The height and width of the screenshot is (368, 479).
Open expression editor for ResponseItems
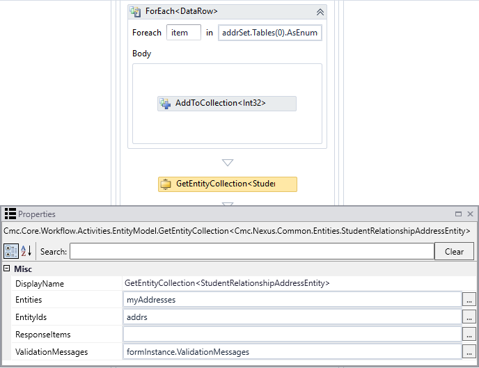470,335
